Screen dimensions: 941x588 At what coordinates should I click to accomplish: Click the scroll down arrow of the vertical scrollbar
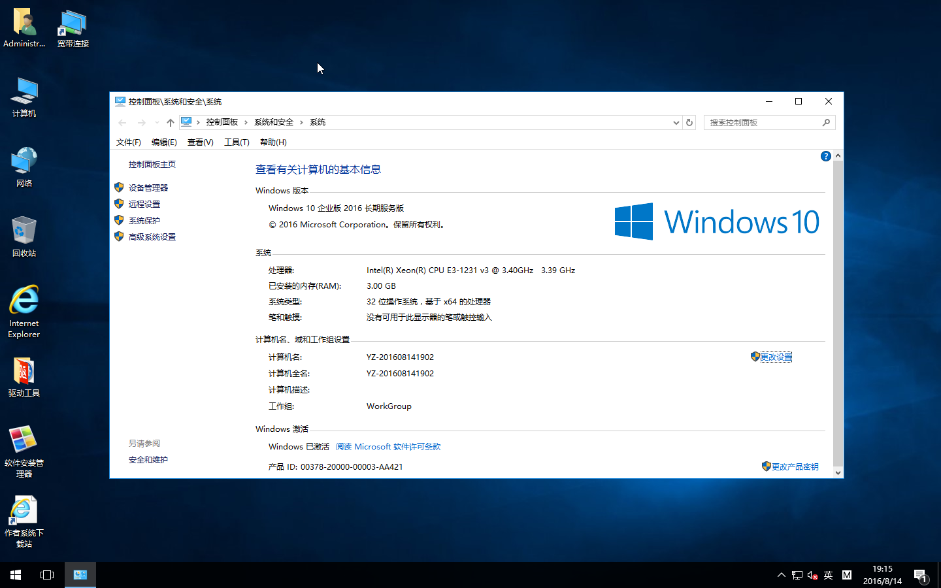(x=838, y=472)
